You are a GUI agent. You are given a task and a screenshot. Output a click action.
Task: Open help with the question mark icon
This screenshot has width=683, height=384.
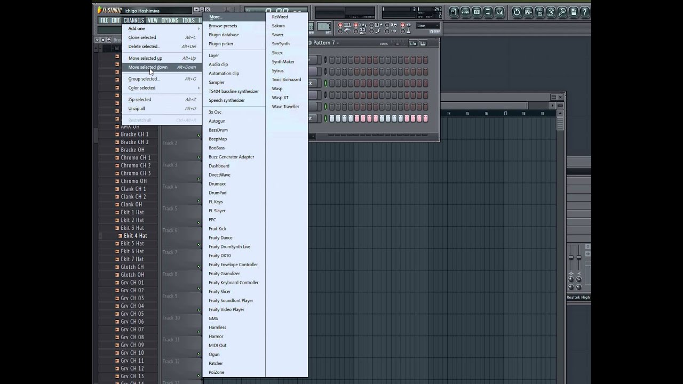point(585,12)
